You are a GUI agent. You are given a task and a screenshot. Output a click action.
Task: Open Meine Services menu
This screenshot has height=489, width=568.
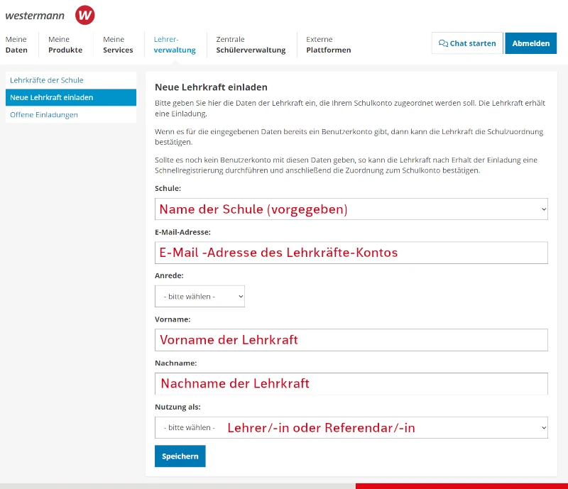tap(118, 45)
